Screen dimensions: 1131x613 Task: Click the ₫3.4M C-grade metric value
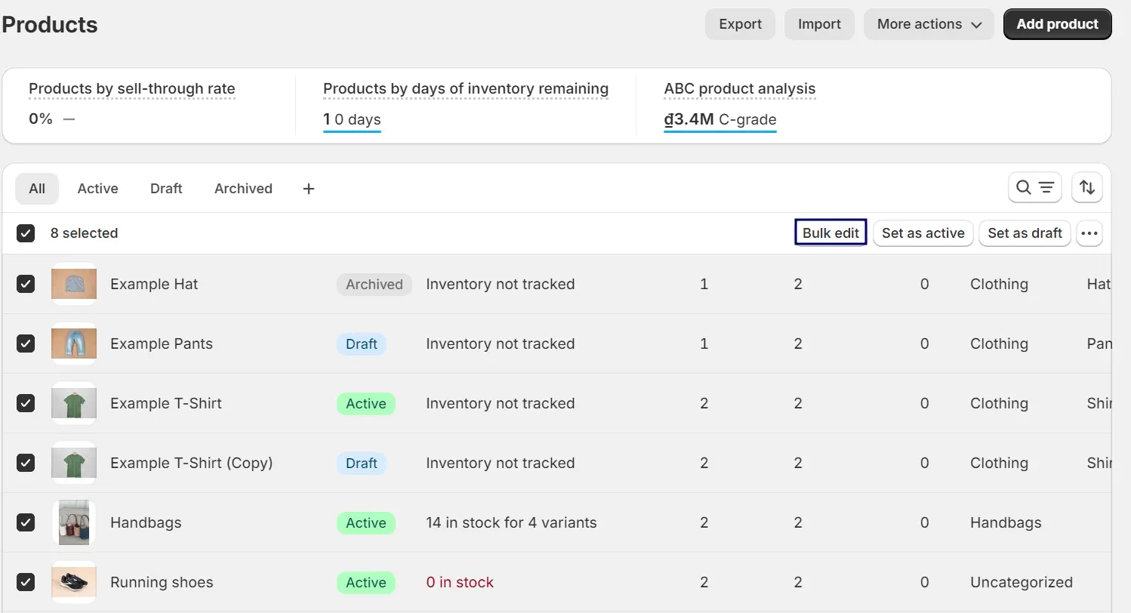tap(720, 119)
